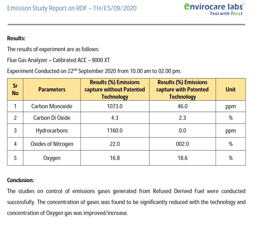Click the % unit in Carbon Di Oxide row
This screenshot has height=230, width=263.
tap(231, 118)
